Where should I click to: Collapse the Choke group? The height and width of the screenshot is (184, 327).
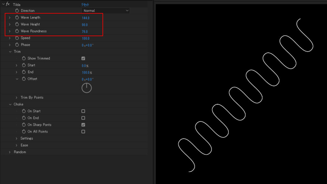pos(10,104)
